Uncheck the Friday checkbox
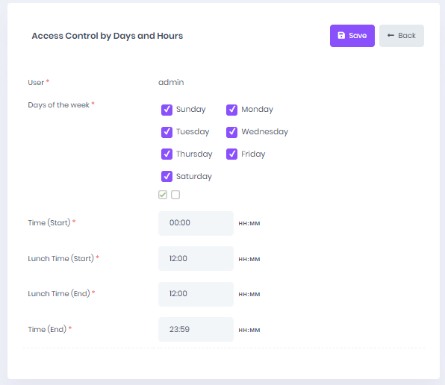Viewport: 445px width, 385px height. pos(232,154)
